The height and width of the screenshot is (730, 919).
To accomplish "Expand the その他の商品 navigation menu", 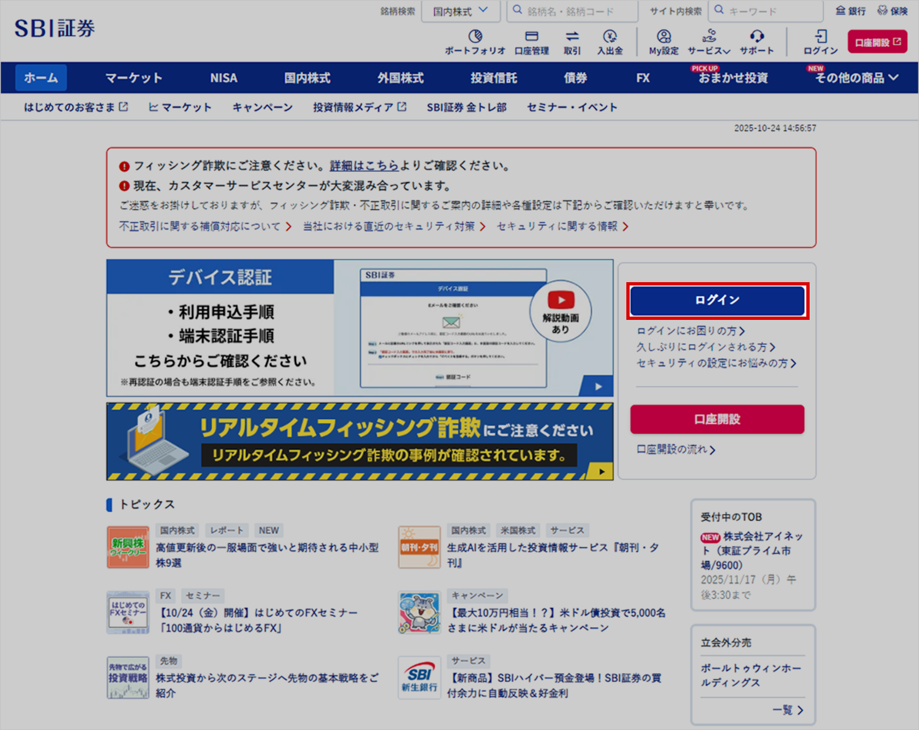I will 856,78.
